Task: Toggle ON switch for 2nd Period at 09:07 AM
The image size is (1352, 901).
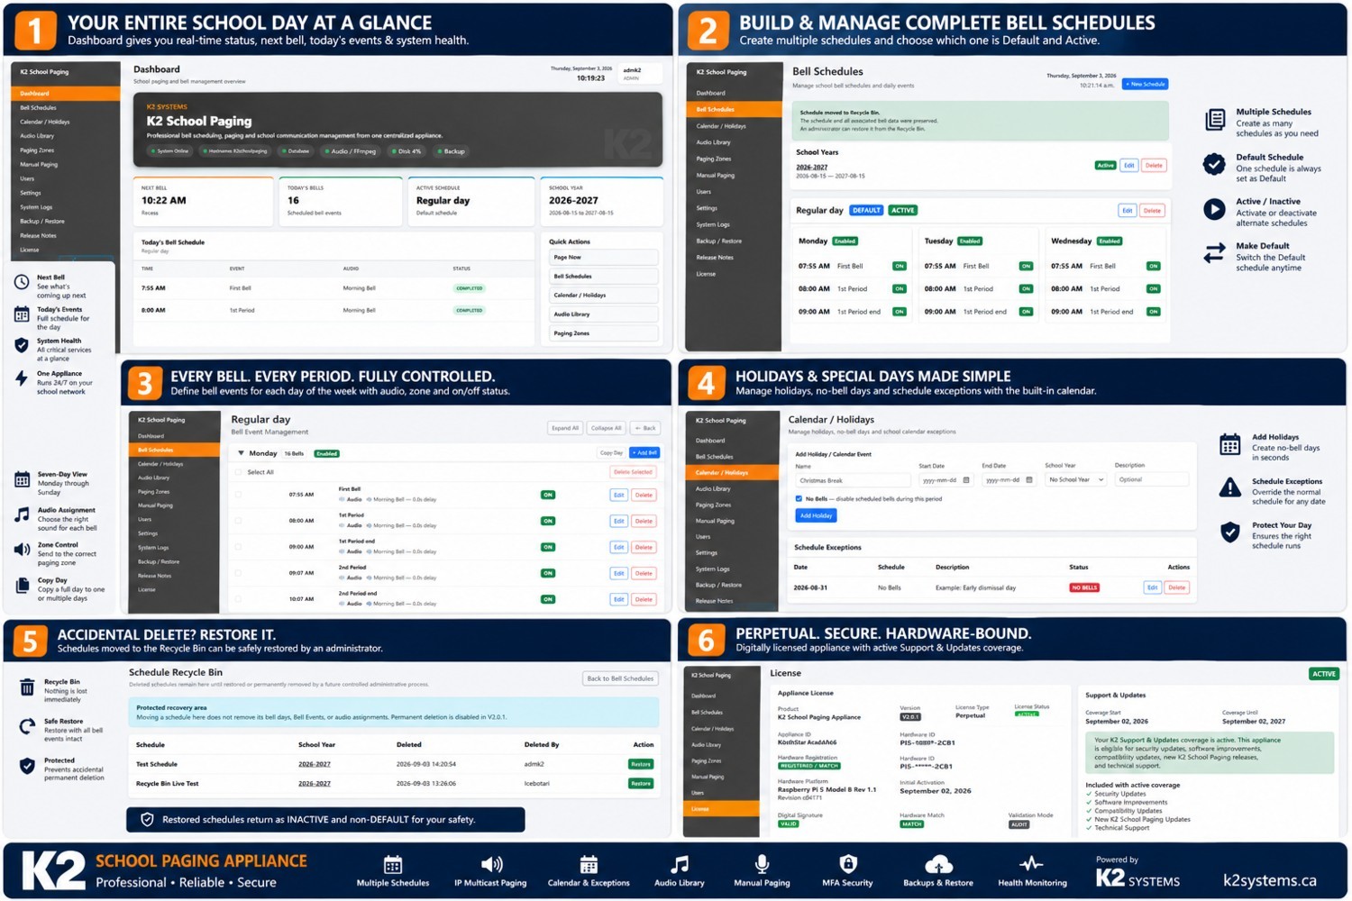Action: click(548, 573)
